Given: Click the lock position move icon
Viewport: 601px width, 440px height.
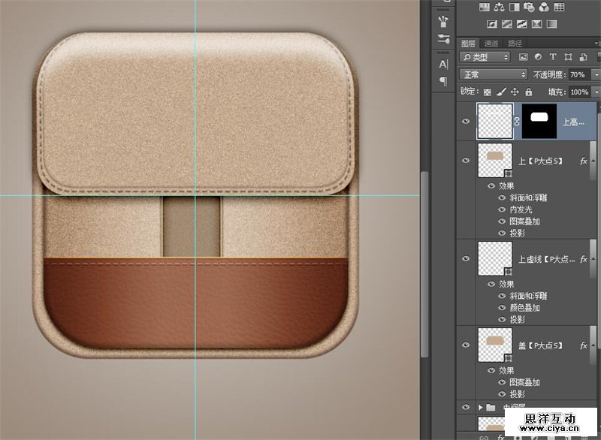Looking at the screenshot, I should coord(515,92).
